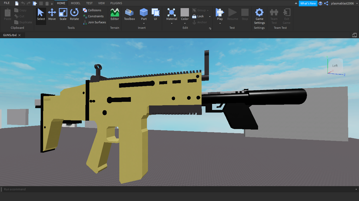
Task: Switch to the PLUGINS tab
Action: (116, 3)
